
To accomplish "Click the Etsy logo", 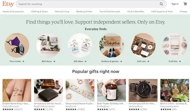I will point(8,4).
